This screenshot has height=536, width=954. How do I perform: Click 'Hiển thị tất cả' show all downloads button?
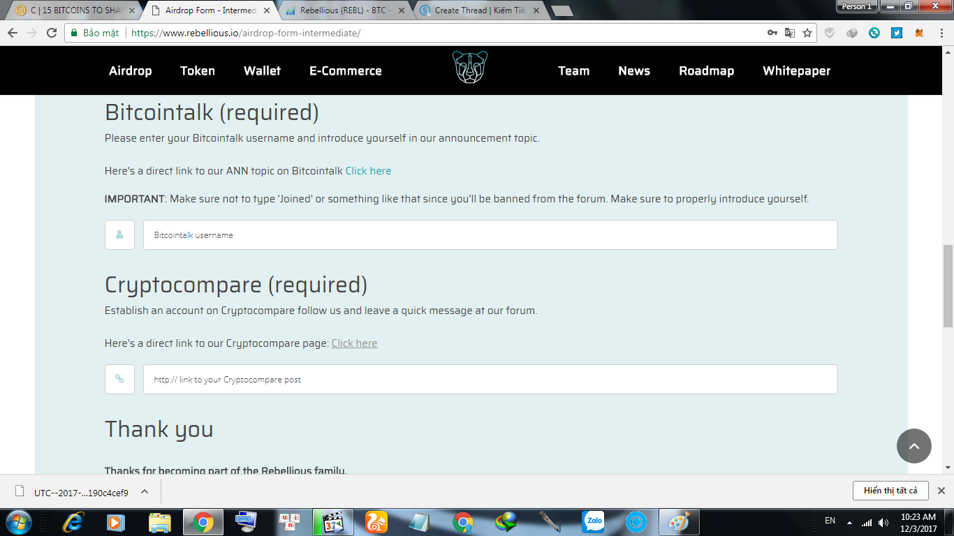[x=890, y=491]
